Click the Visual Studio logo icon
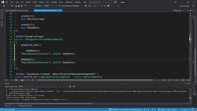197x111 pixels. (x=3, y=2)
